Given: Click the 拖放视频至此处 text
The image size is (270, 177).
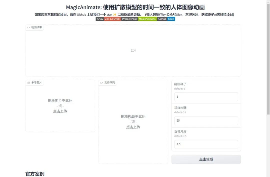Looking at the screenshot, I should [133, 116].
